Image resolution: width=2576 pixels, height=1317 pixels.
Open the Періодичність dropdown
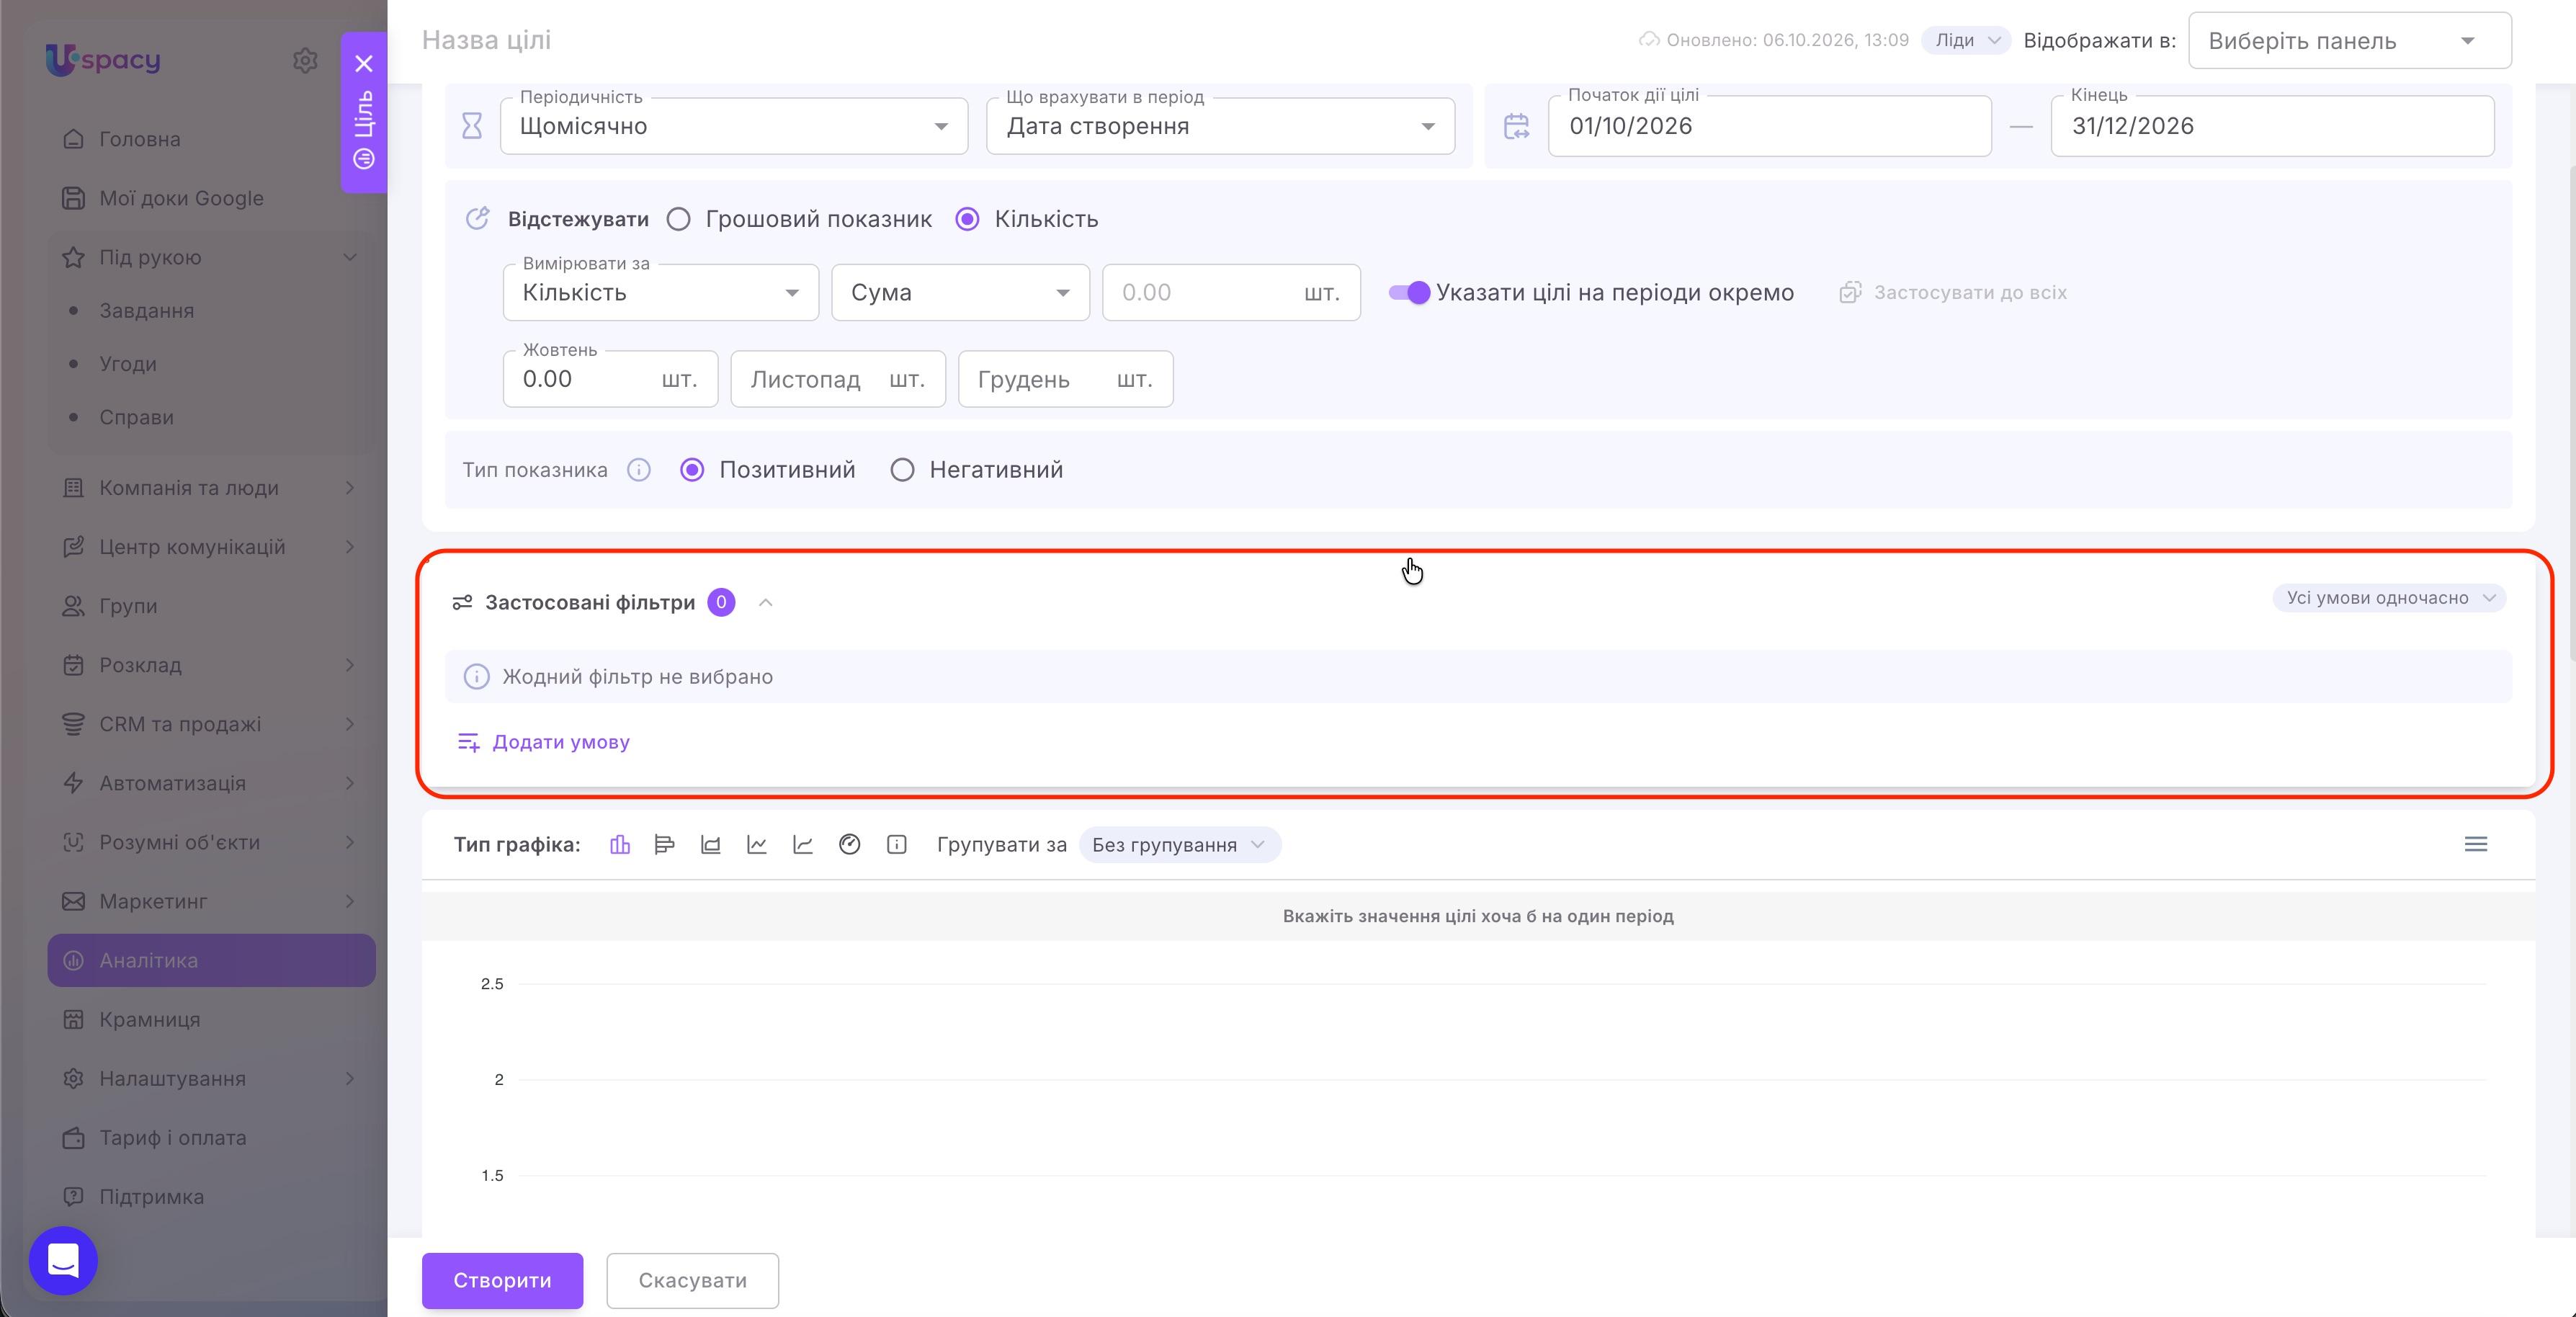coord(734,126)
